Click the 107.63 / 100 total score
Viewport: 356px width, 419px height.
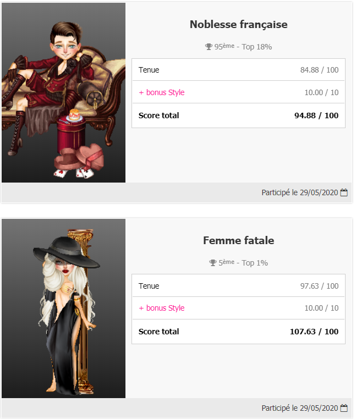pos(314,332)
